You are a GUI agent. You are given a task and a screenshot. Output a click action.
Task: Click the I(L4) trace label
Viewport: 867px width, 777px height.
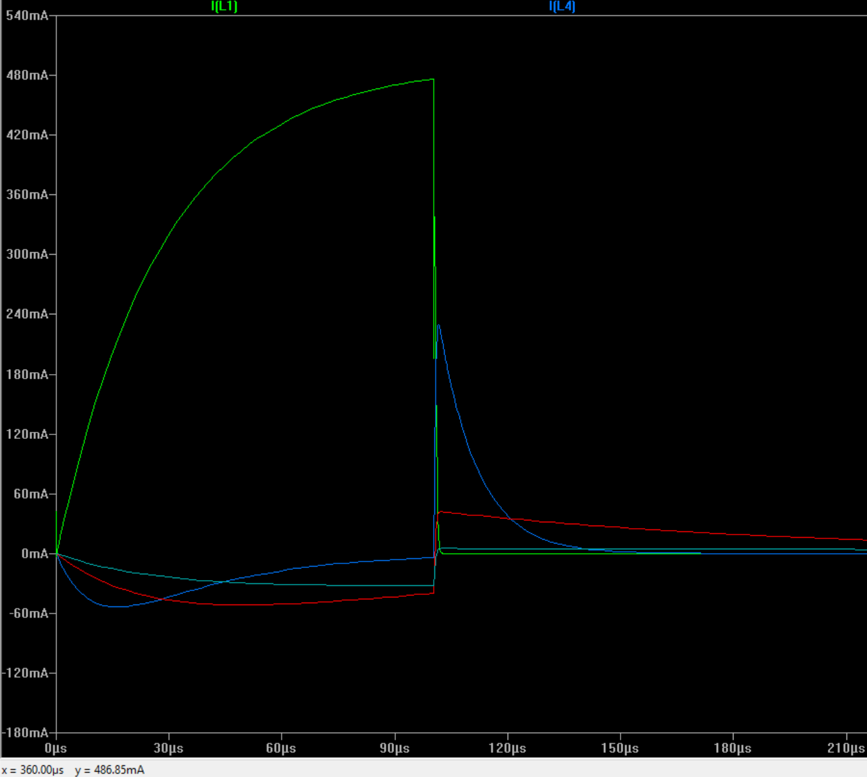tap(562, 7)
